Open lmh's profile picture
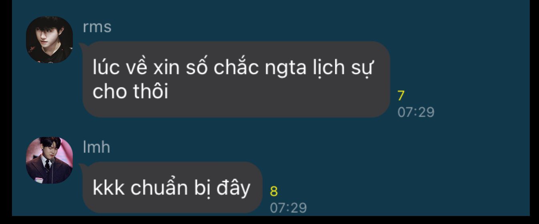Viewport: 539px width, 224px height. (50, 160)
